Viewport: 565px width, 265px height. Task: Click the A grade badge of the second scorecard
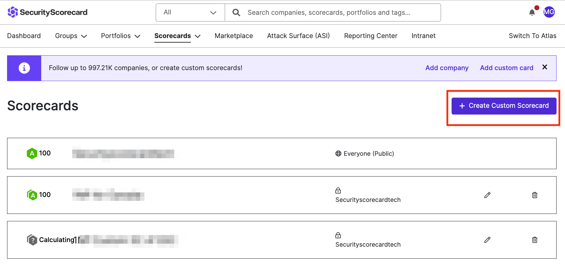click(32, 195)
